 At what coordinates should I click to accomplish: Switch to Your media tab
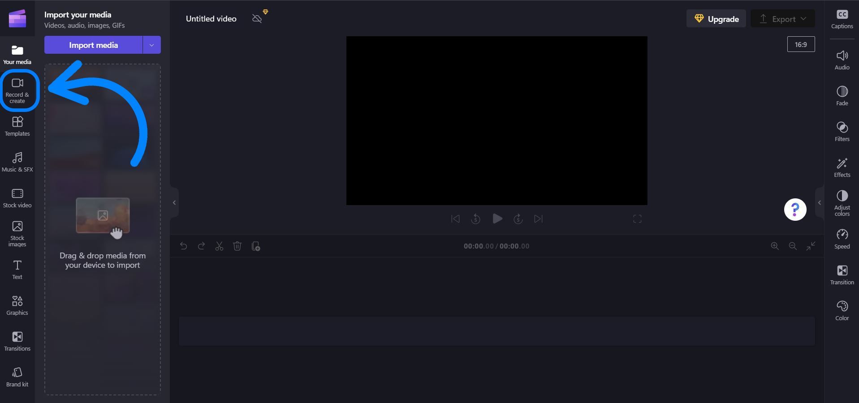click(17, 55)
